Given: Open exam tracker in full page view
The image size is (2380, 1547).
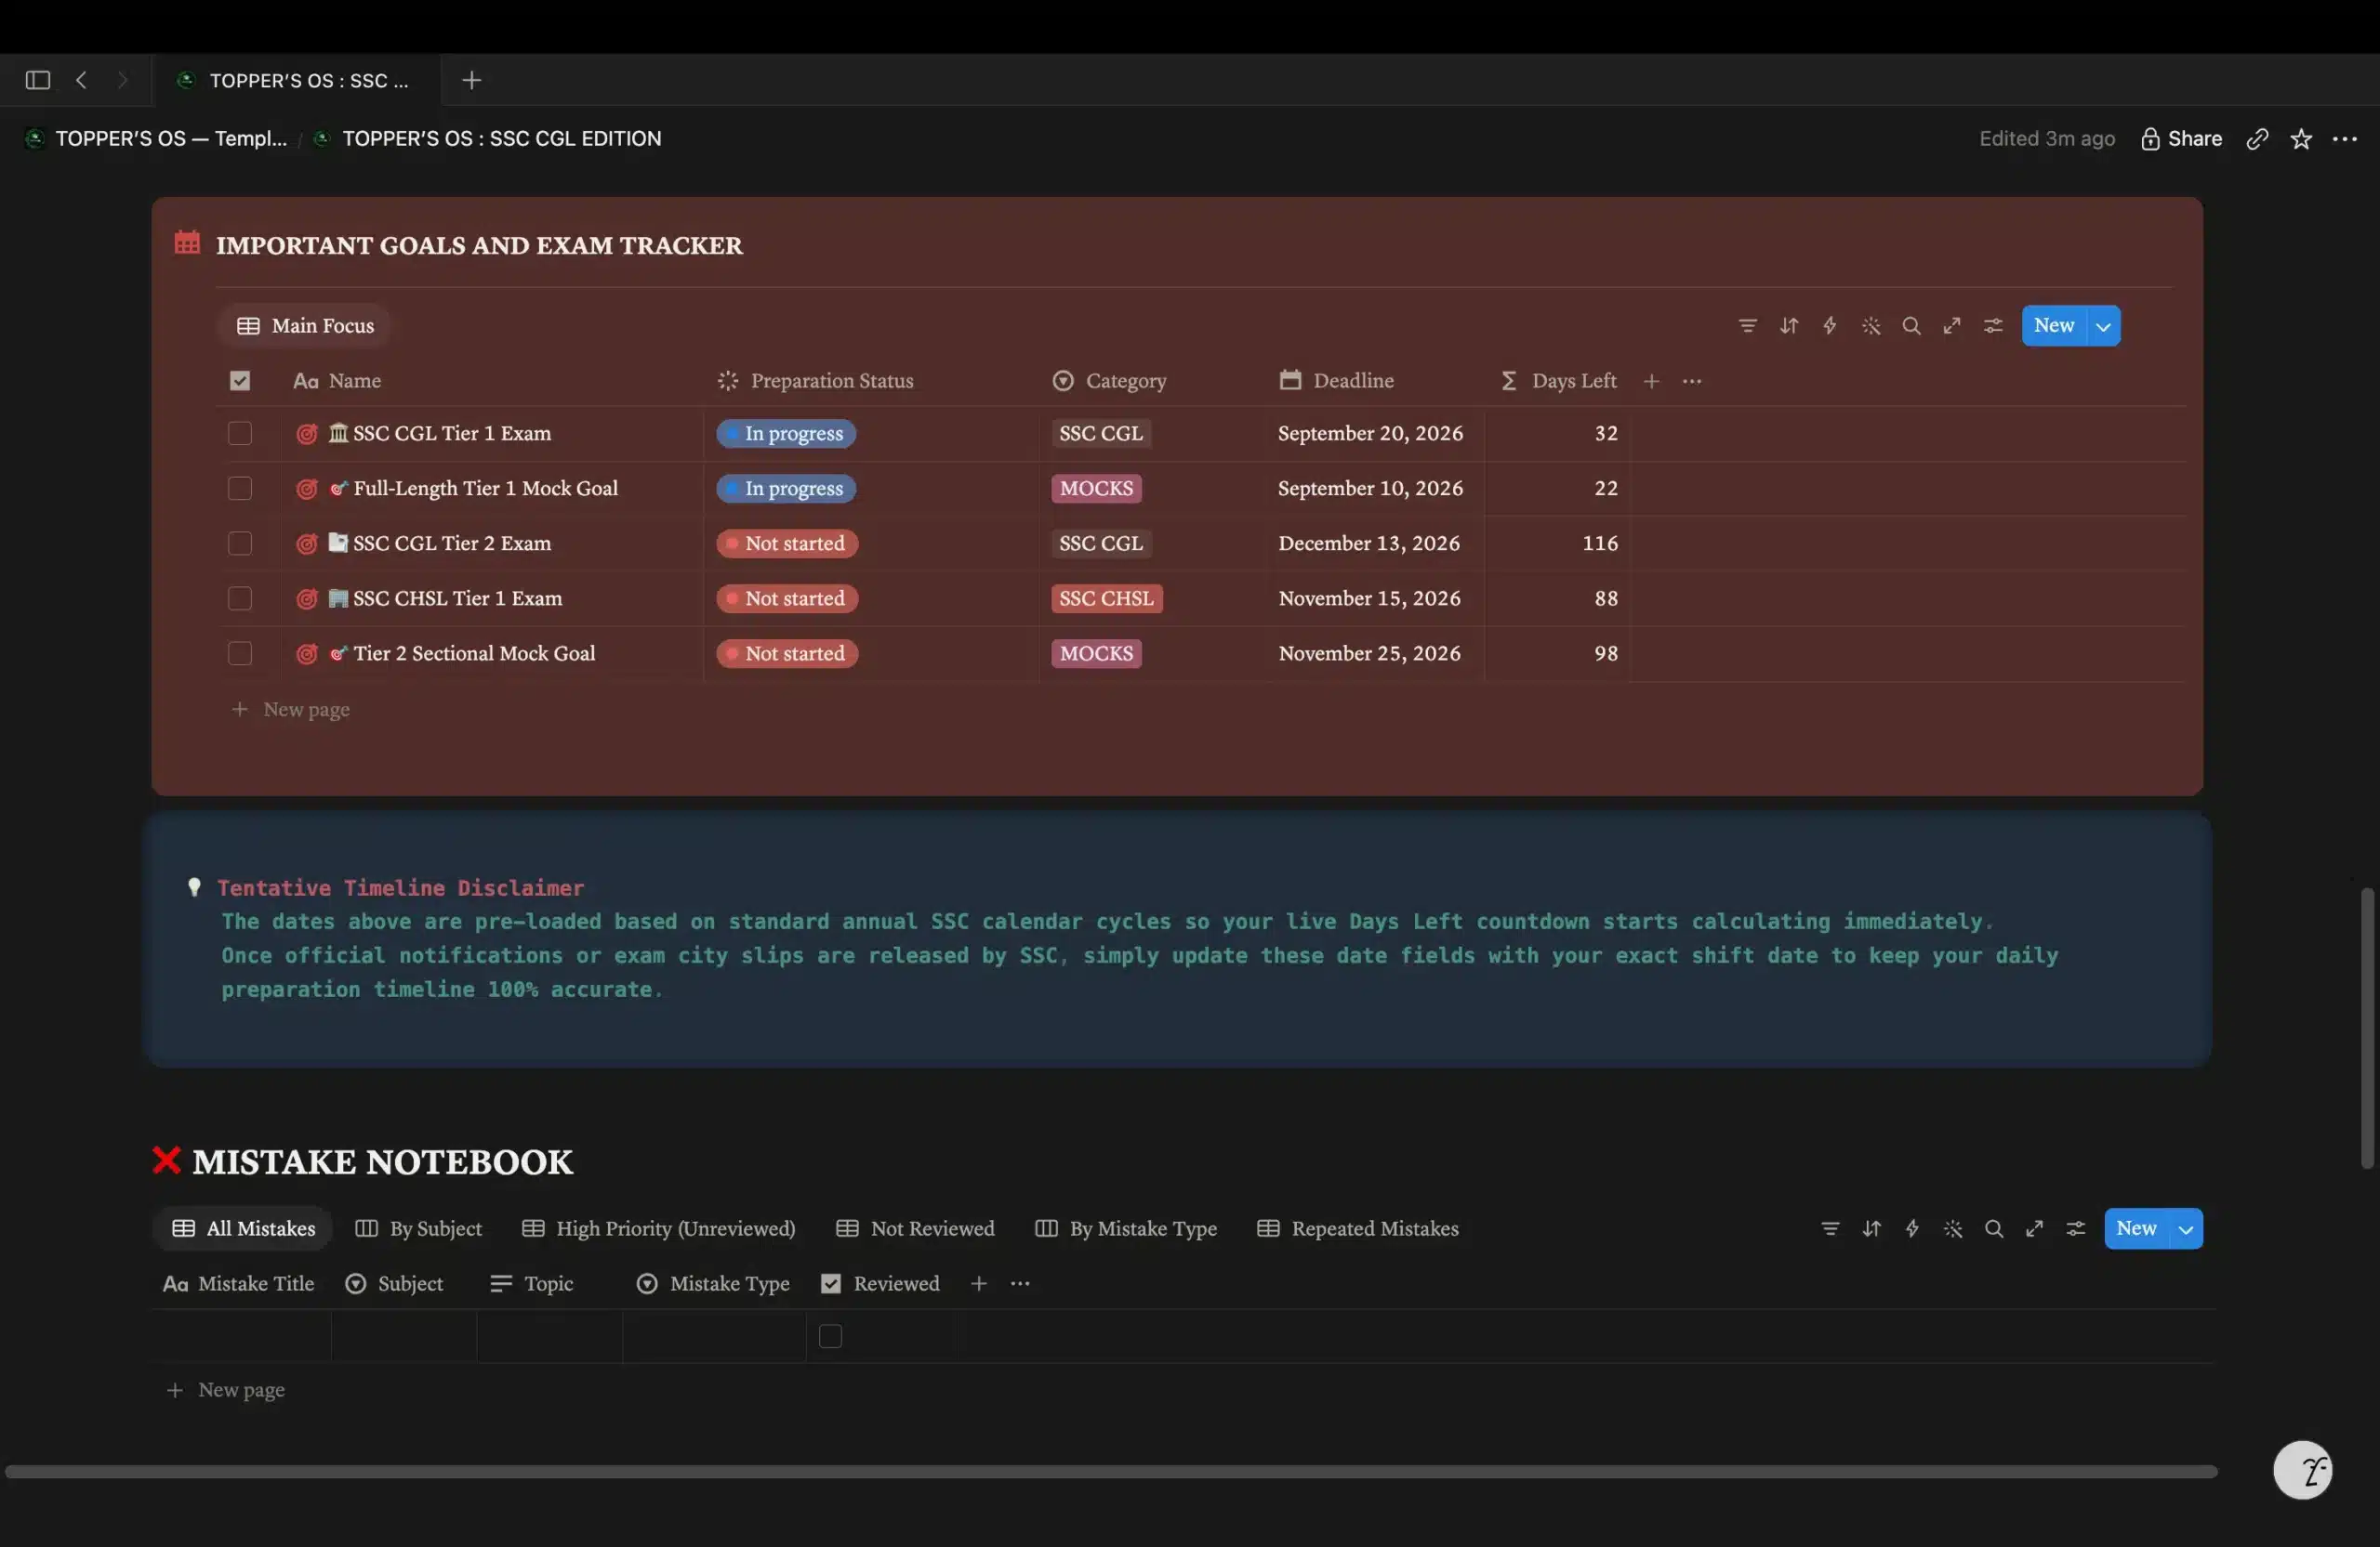Looking at the screenshot, I should coord(1952,326).
